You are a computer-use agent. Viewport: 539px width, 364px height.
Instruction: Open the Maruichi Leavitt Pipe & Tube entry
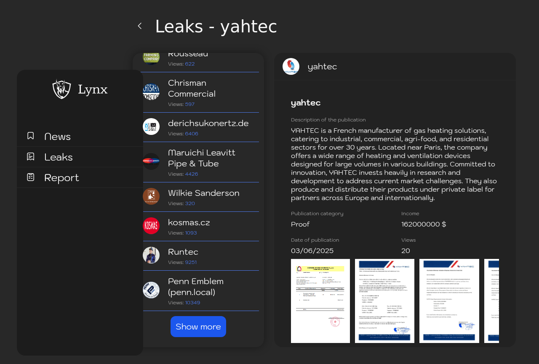click(198, 162)
